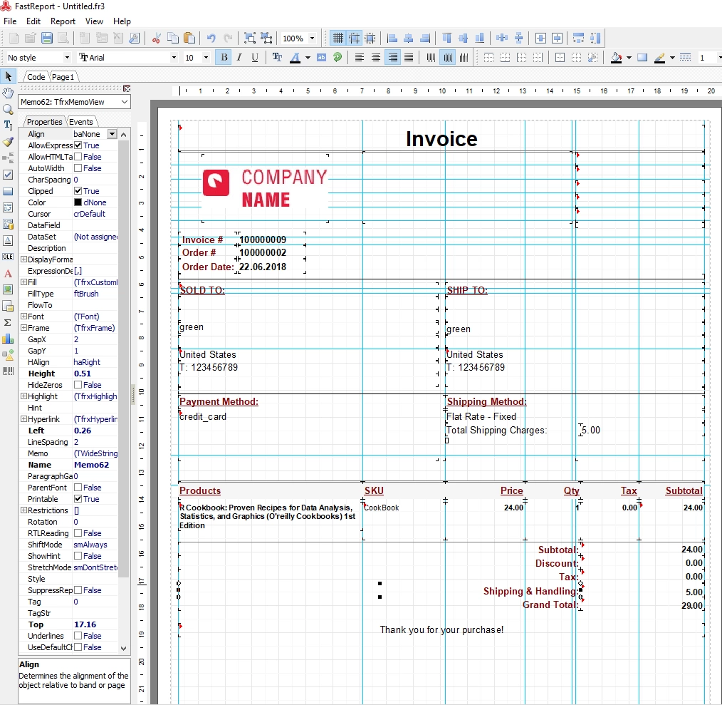Expand the Frame property

point(23,328)
